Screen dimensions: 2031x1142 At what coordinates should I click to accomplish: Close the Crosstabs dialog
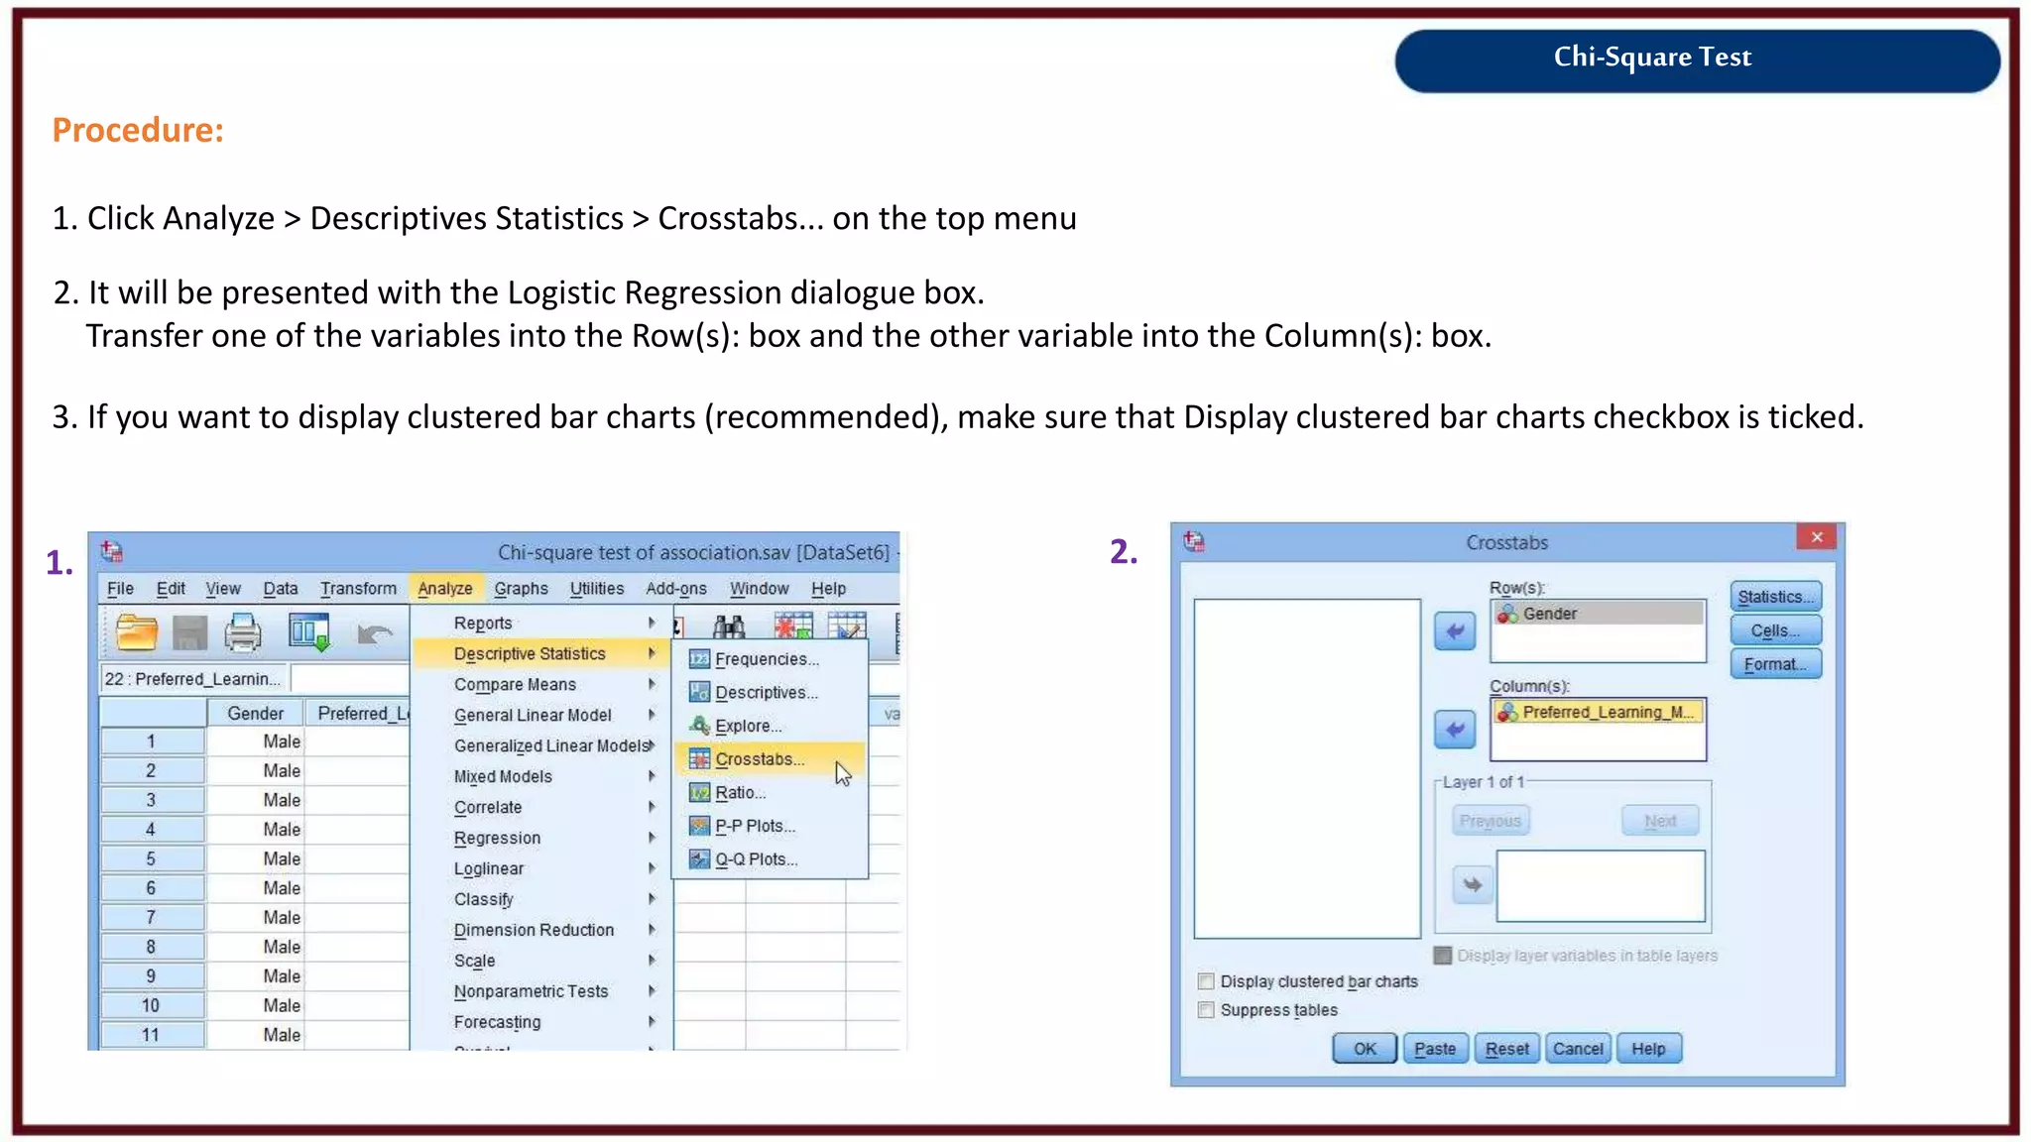1817,537
